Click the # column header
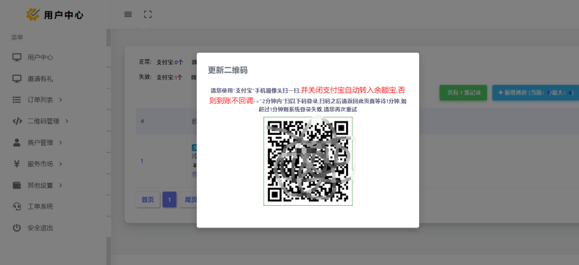 click(142, 121)
